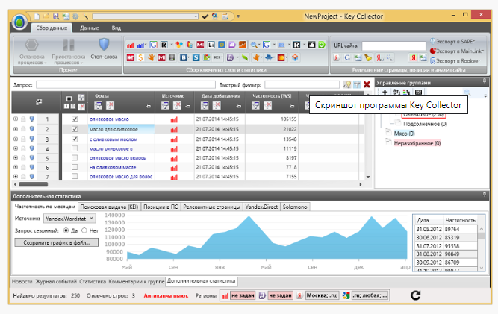Click the red X clear filter icon
498x314 pixels.
367,84
